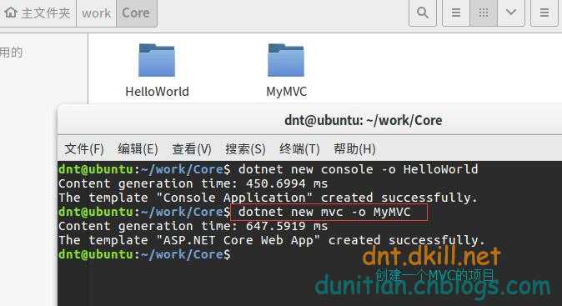Open the terminal 终端(T) menu
The width and height of the screenshot is (562, 306).
click(299, 148)
